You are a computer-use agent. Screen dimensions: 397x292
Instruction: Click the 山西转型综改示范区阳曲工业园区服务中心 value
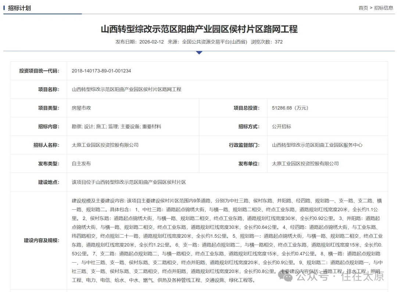(317, 145)
